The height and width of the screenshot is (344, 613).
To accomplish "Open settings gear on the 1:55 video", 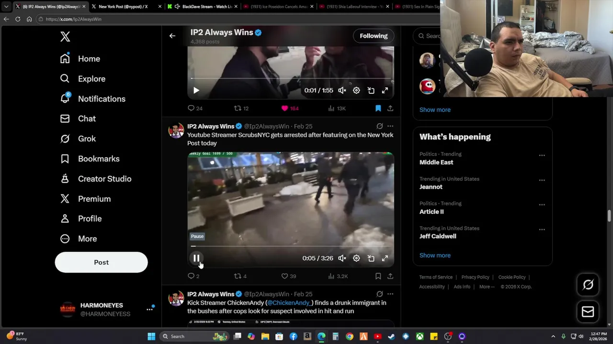I will 356,90.
